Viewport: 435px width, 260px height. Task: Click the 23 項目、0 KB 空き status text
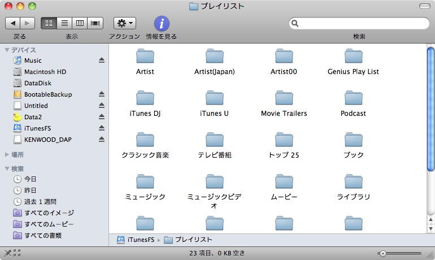(217, 253)
